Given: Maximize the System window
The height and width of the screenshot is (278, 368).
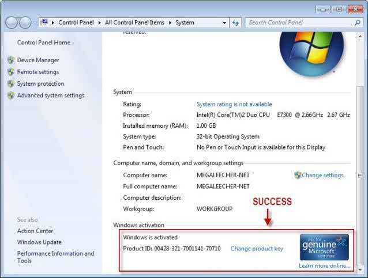Looking at the screenshot, I should (x=339, y=9).
